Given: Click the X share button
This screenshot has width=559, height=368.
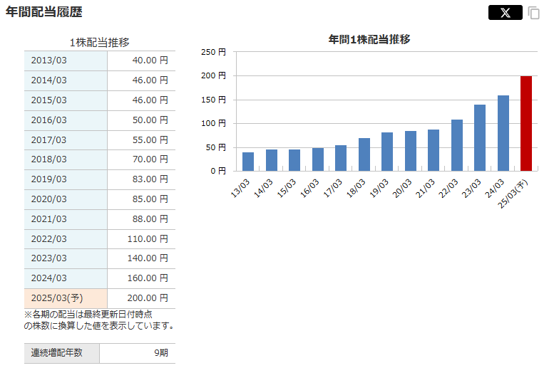Looking at the screenshot, I should 506,13.
